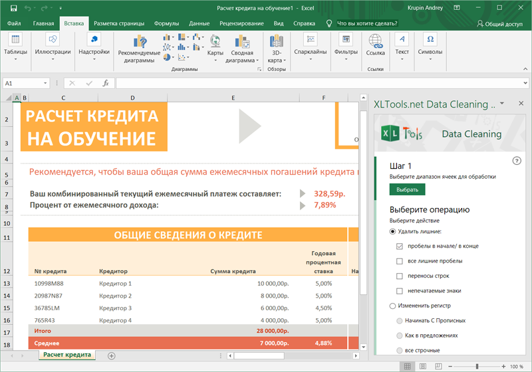
Task: Enable 'все лишние пробелы' checkbox
Action: (400, 261)
